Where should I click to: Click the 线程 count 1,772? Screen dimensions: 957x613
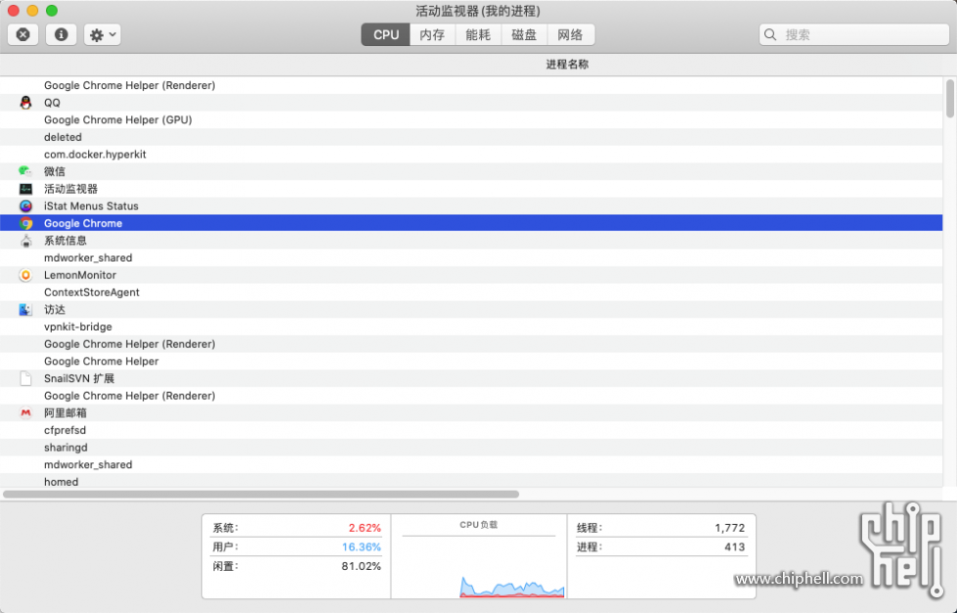tap(730, 528)
